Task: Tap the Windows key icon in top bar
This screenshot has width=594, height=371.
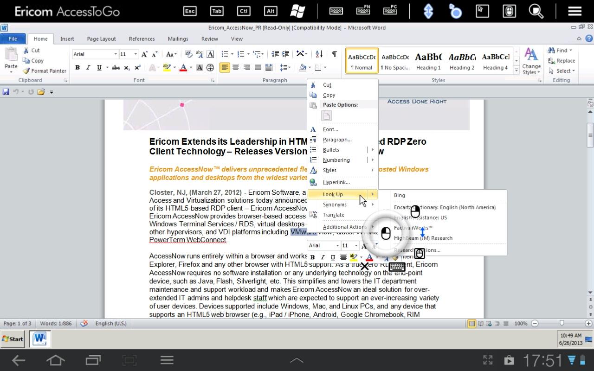Action: point(297,11)
